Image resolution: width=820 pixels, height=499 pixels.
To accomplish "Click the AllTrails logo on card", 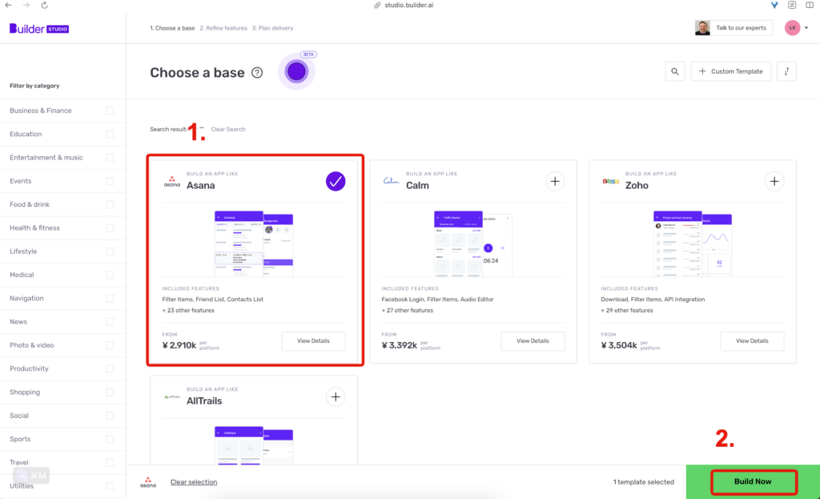I will tap(171, 397).
